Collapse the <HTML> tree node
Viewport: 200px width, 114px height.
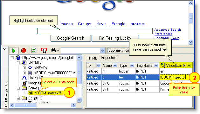click(18, 63)
